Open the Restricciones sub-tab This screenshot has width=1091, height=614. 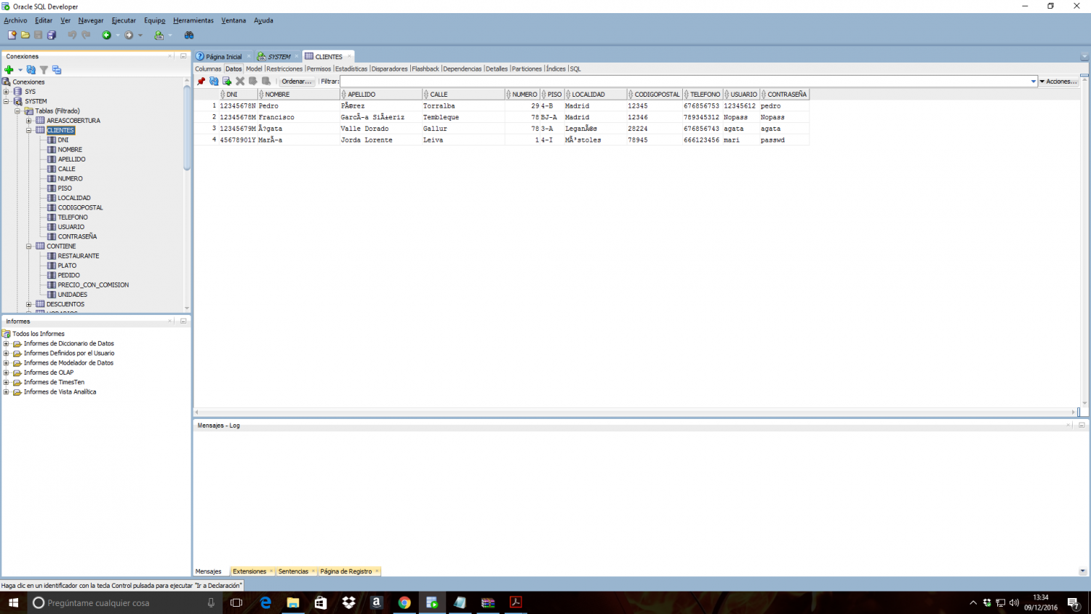tap(284, 69)
